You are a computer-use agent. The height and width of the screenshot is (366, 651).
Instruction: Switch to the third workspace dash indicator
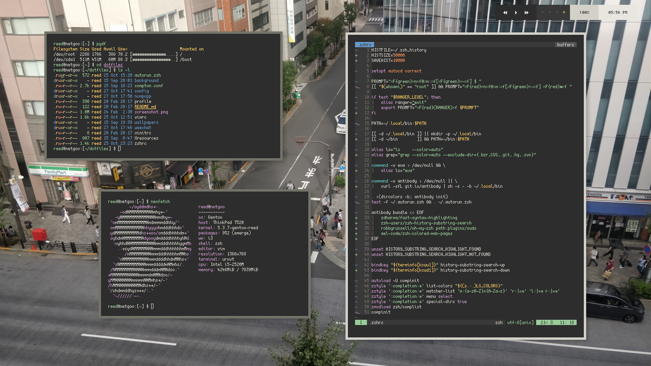557,12
